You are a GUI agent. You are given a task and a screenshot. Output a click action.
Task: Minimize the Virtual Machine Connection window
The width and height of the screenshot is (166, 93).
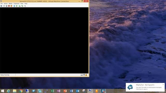point(79,1)
